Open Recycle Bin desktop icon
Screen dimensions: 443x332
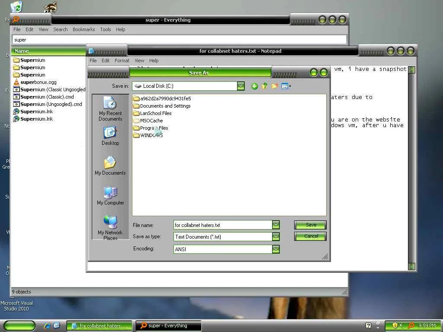tap(16, 7)
